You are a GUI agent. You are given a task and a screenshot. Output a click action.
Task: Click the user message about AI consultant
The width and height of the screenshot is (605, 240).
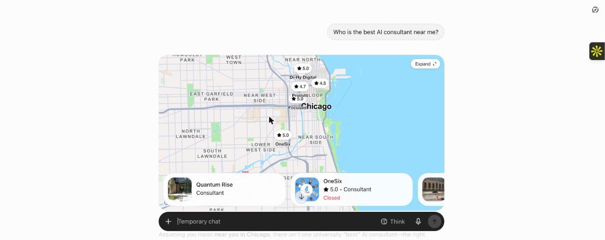pos(386,32)
